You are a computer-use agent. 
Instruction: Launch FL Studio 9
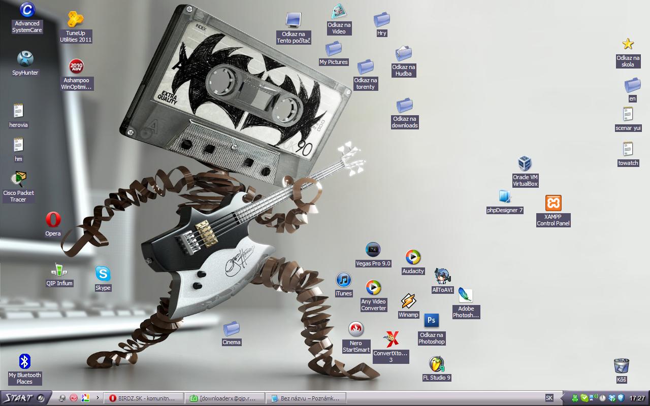point(437,369)
